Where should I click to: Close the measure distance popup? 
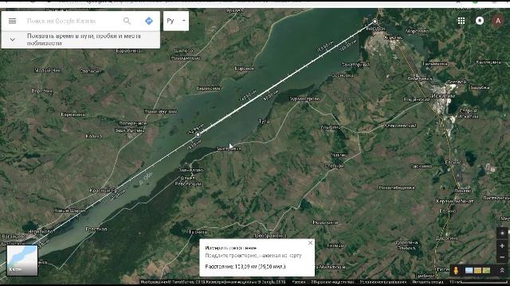(x=310, y=242)
